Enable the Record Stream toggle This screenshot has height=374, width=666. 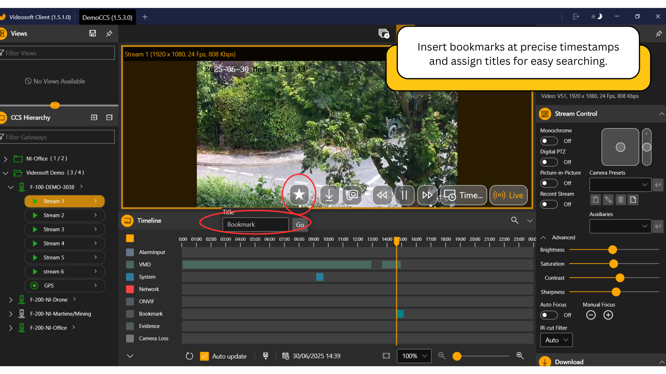(549, 204)
